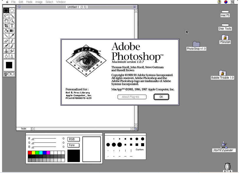Open the keyboard flag menu icon
Screen dimensions: 239x173
click(226, 2)
